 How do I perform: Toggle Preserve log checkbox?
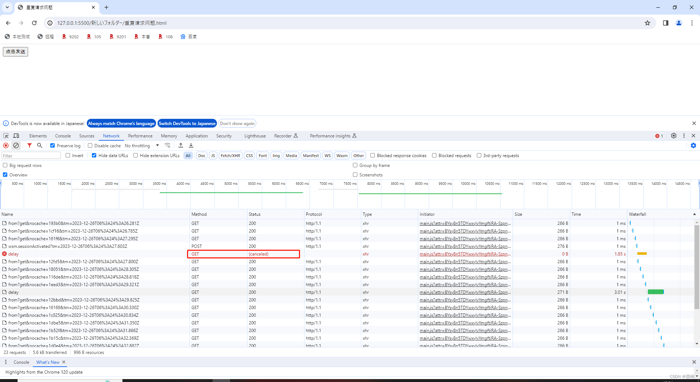[x=52, y=145]
